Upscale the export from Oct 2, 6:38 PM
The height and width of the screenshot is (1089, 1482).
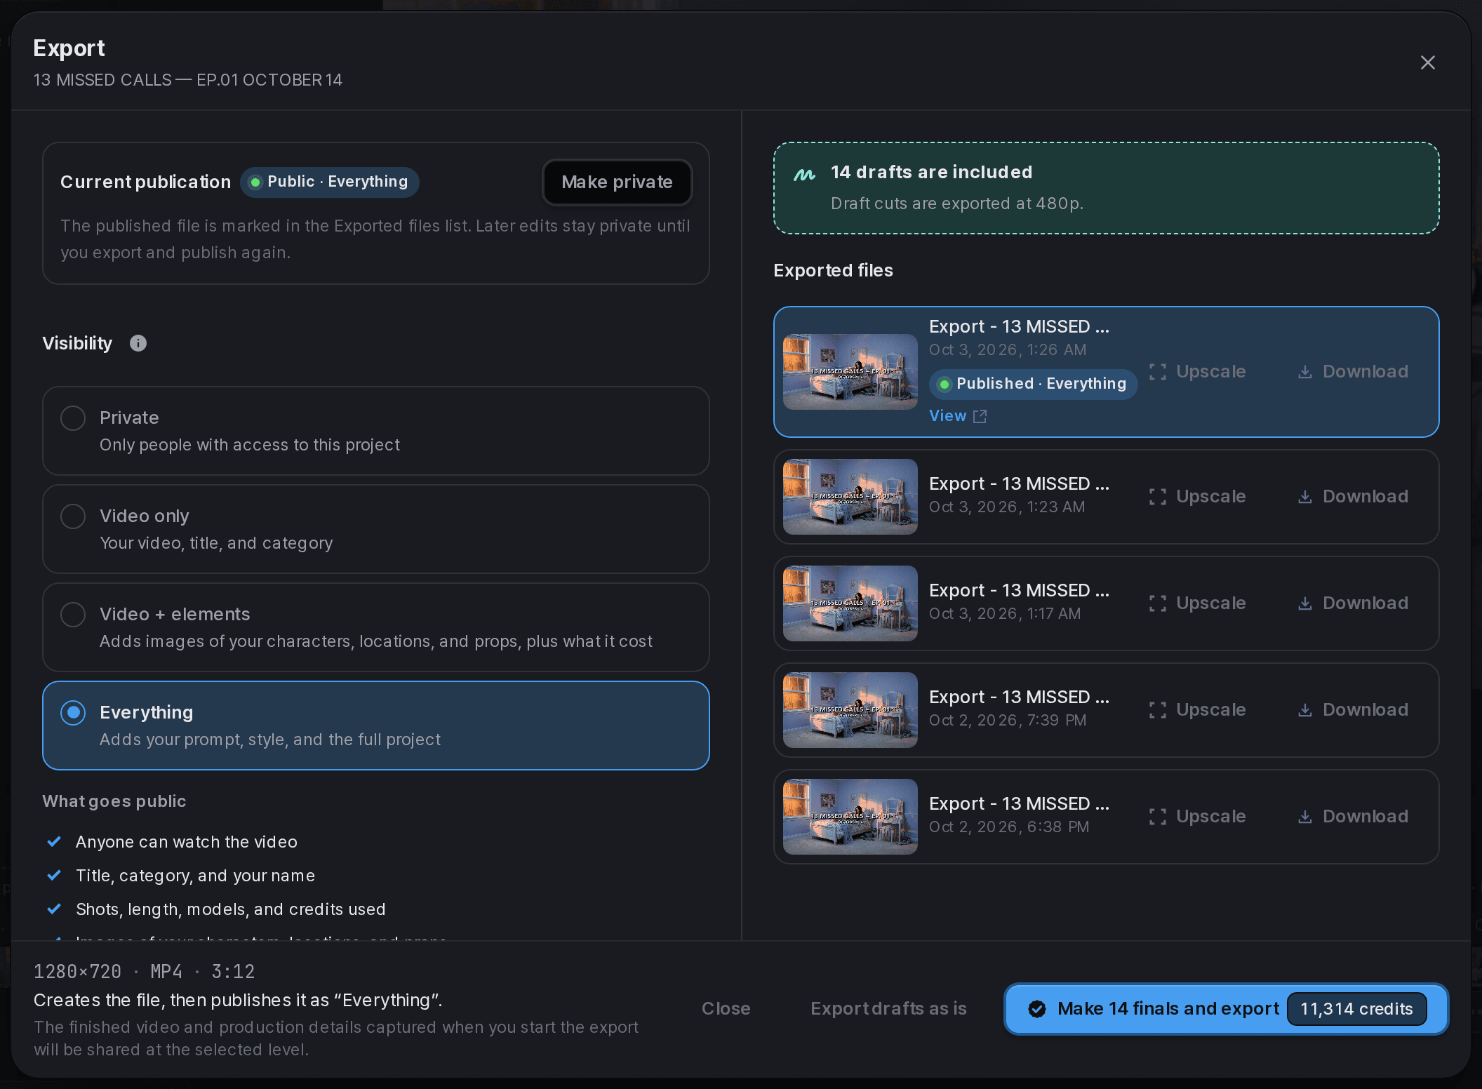1198,817
